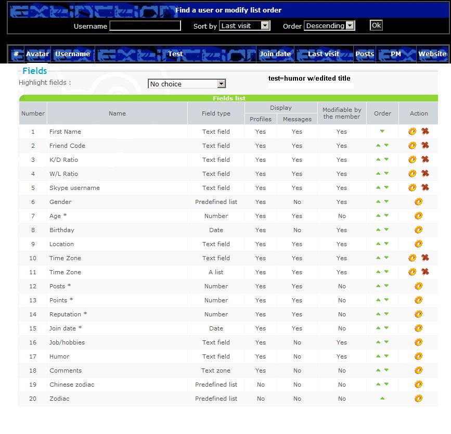Click the Ok button
Screen dimensions: 451x434
coord(376,25)
